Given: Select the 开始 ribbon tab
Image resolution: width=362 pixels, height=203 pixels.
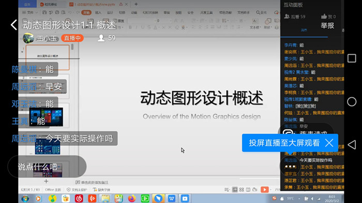Looking at the screenshot, I should [86, 12].
